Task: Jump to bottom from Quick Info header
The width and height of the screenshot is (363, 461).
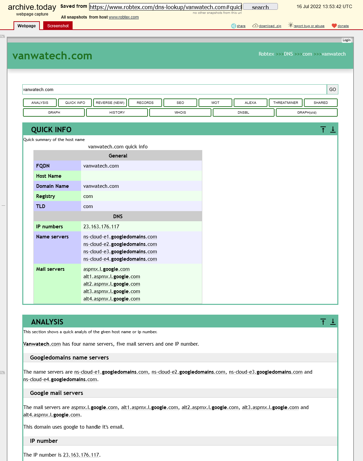Action: (333, 129)
